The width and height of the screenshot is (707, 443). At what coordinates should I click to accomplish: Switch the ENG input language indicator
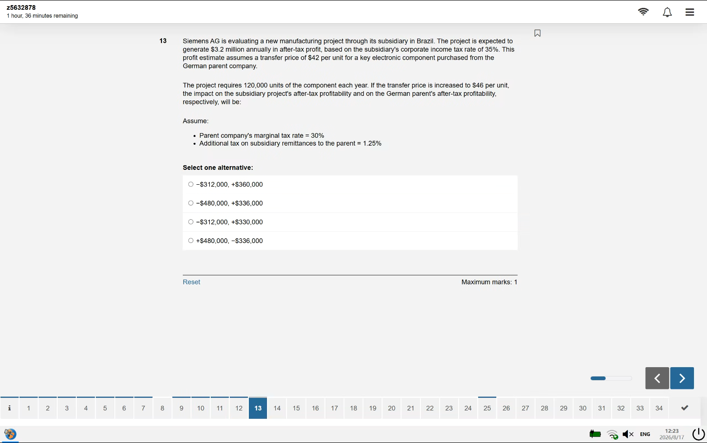(x=645, y=434)
